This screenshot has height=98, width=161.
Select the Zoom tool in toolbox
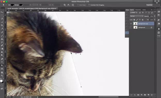point(2,76)
